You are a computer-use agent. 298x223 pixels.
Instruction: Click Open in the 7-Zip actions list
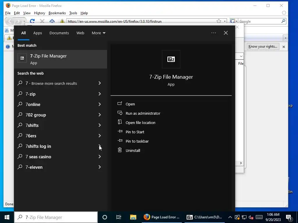click(x=130, y=104)
